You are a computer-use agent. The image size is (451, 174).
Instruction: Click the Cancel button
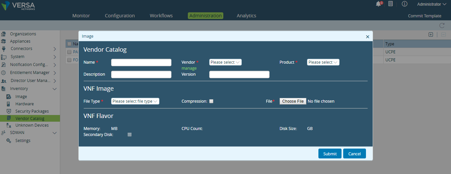(x=355, y=154)
